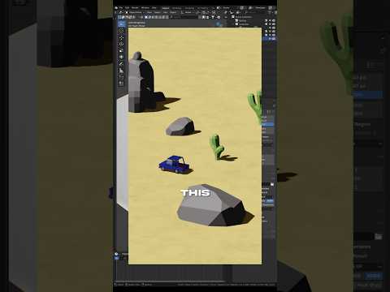Select the Transform tool in Blender toolbar
This screenshot has width=390, height=292.
[121, 57]
